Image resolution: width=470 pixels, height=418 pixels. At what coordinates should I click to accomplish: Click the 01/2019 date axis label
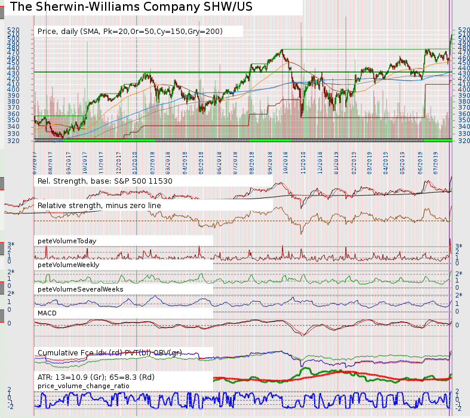tap(336, 163)
